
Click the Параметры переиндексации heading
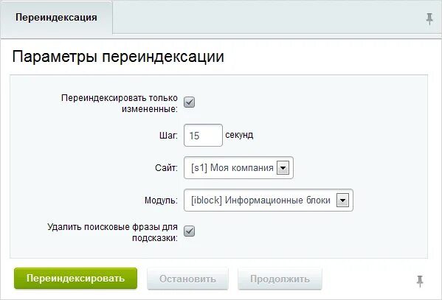click(x=118, y=57)
